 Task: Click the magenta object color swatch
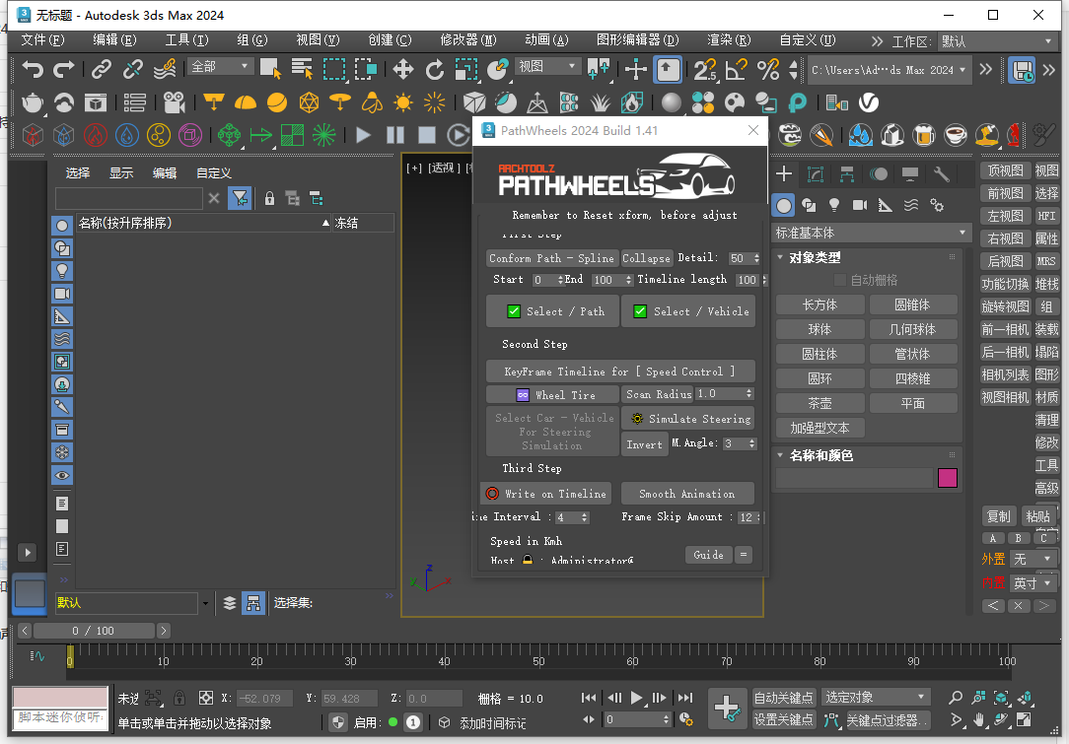[x=948, y=478]
